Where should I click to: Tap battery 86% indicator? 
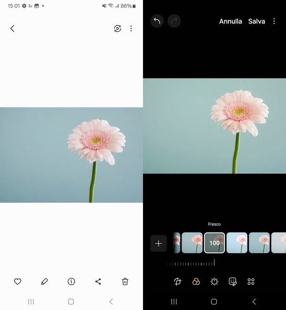[x=128, y=6]
